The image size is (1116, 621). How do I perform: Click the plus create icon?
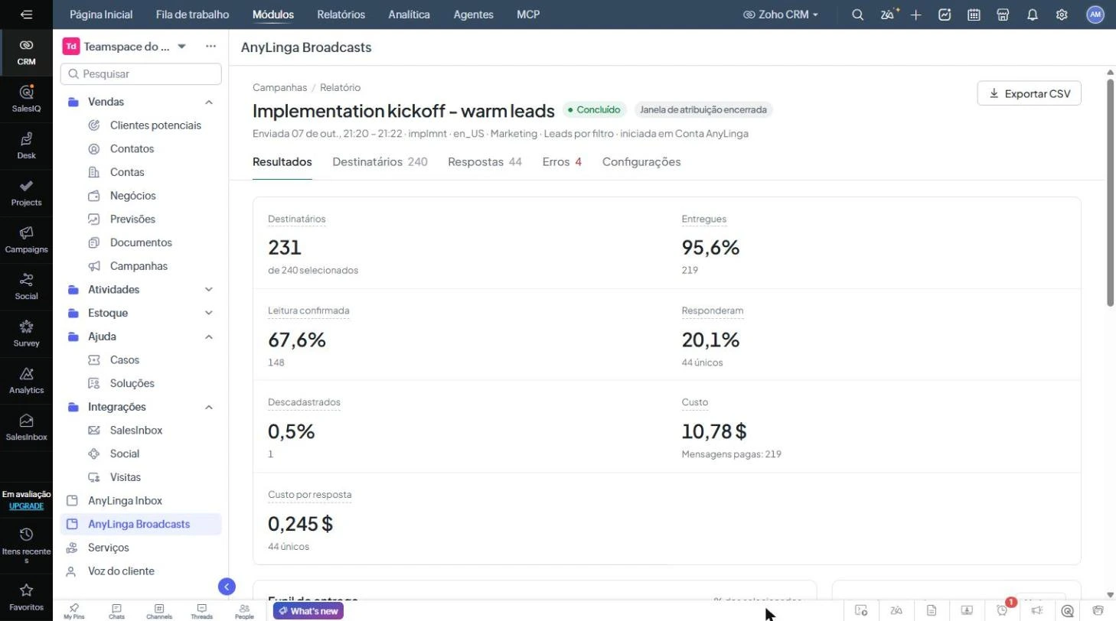(916, 15)
